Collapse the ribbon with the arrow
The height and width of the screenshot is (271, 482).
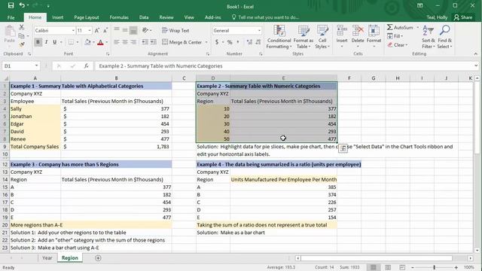[x=475, y=53]
